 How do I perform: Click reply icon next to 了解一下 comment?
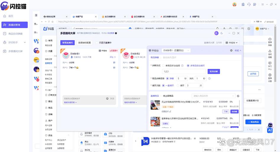coord(114,68)
